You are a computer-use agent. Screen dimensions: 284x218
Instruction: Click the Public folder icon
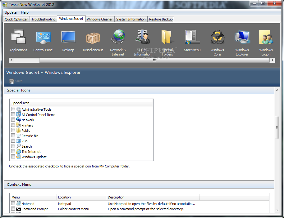click(x=18, y=130)
